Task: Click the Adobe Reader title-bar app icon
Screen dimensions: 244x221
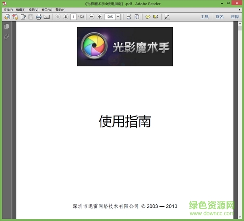Action: point(4,3)
